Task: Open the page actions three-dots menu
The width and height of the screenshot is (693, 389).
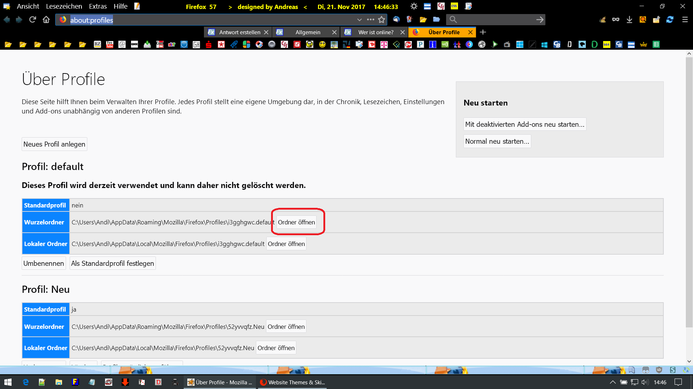Action: coord(370,19)
